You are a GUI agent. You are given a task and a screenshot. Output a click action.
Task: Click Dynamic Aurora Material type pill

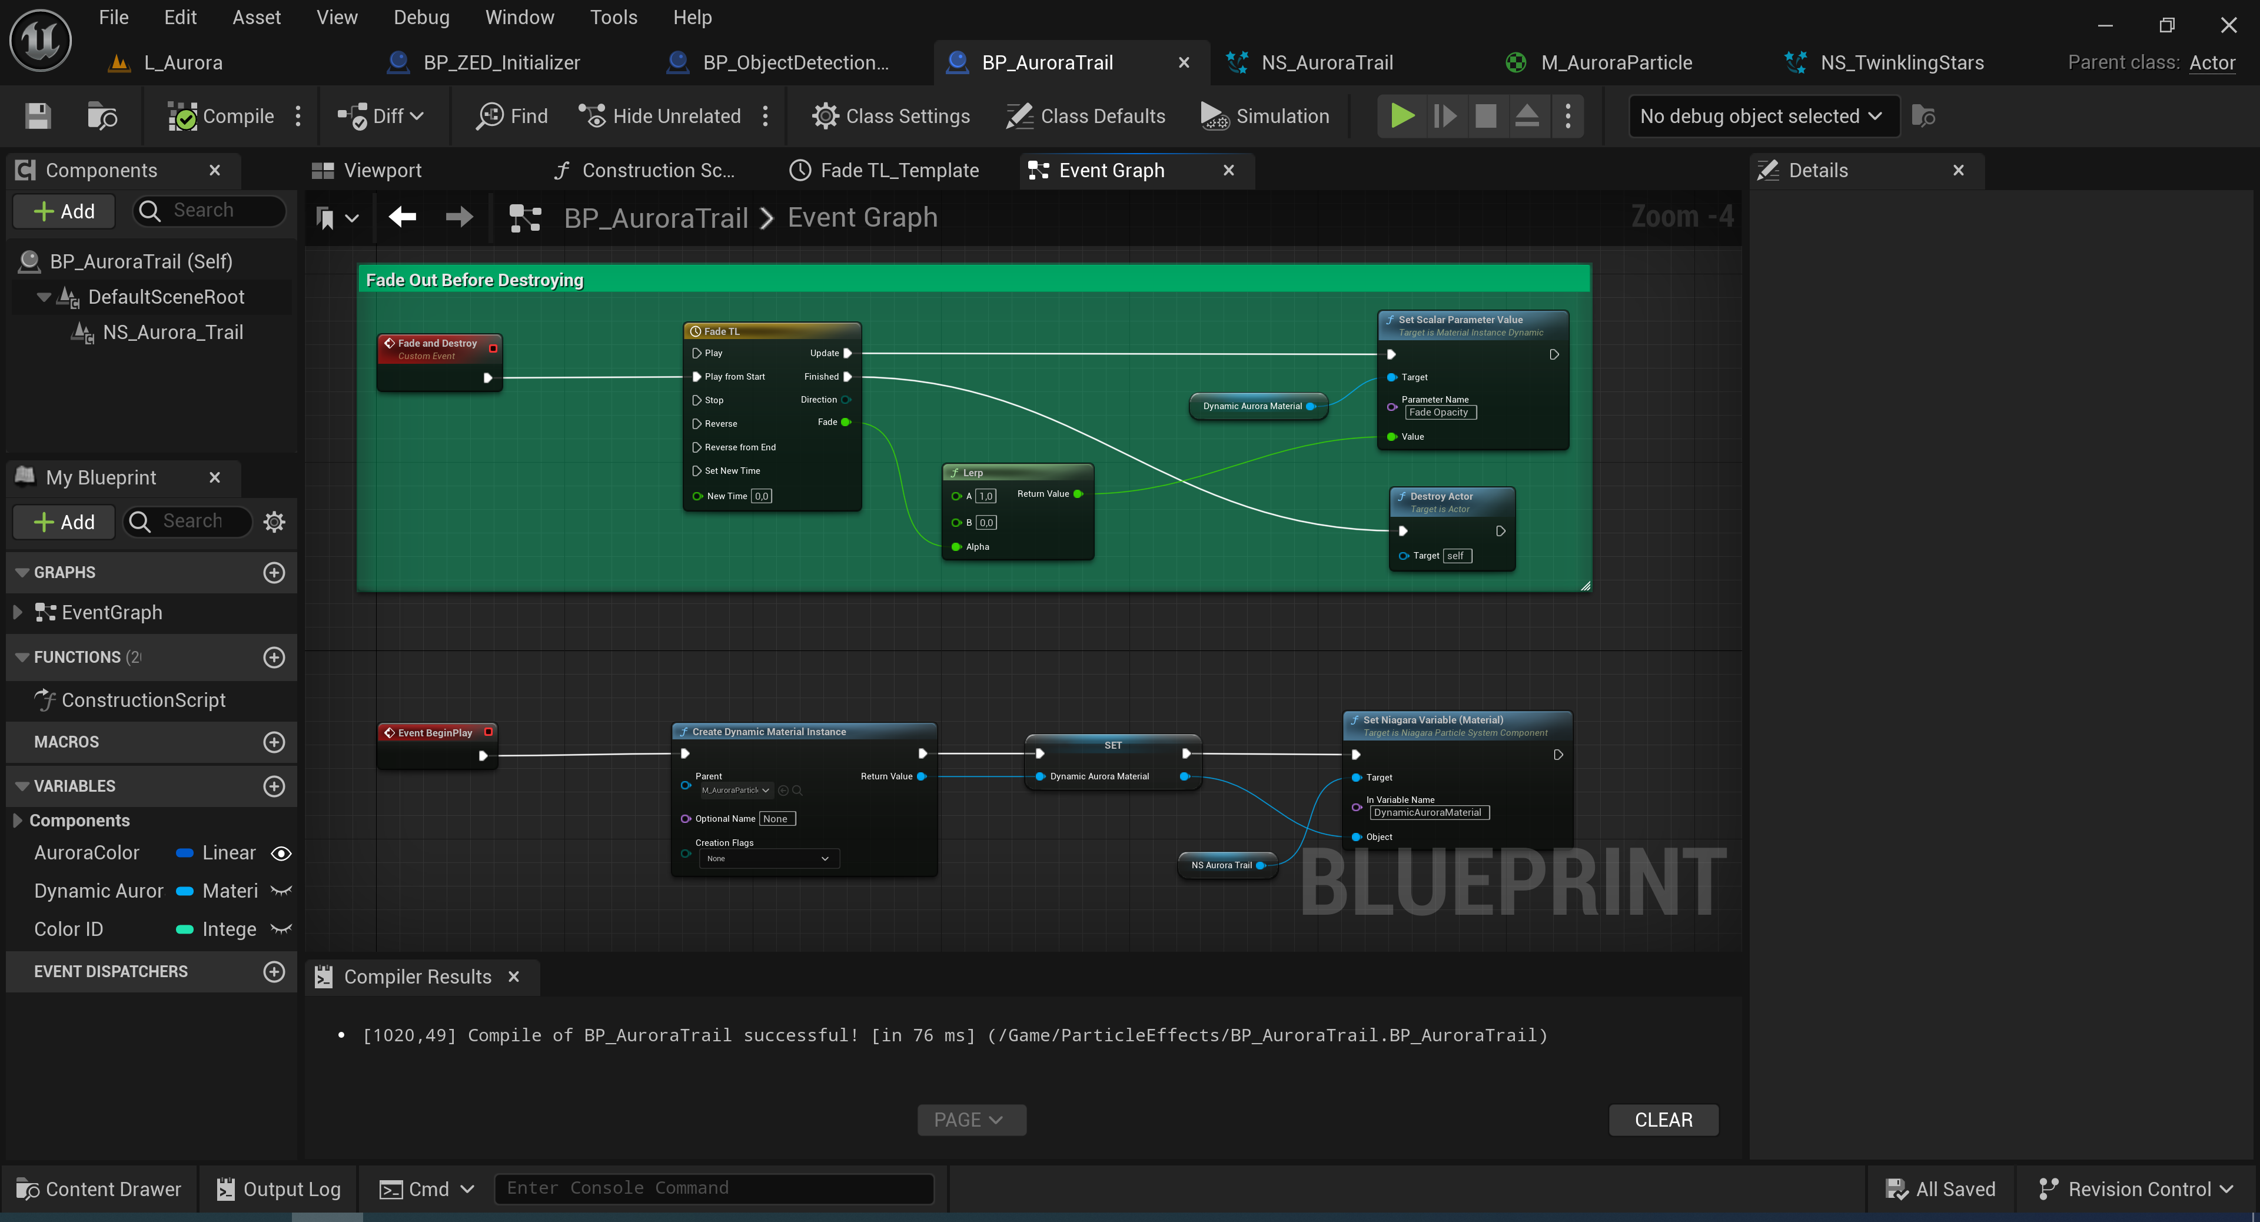tap(185, 891)
